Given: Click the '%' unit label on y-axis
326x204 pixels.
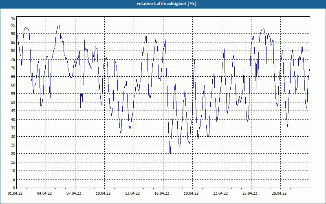Looking at the screenshot, I should coord(13,18).
